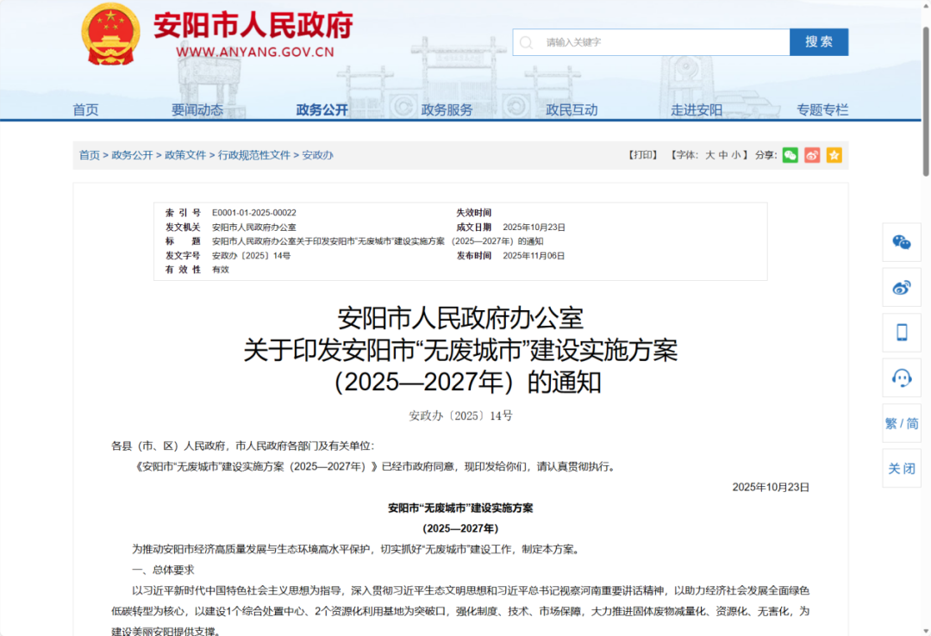Open the 政民互动 navigation menu
Image resolution: width=931 pixels, height=636 pixels.
pyautogui.click(x=571, y=109)
